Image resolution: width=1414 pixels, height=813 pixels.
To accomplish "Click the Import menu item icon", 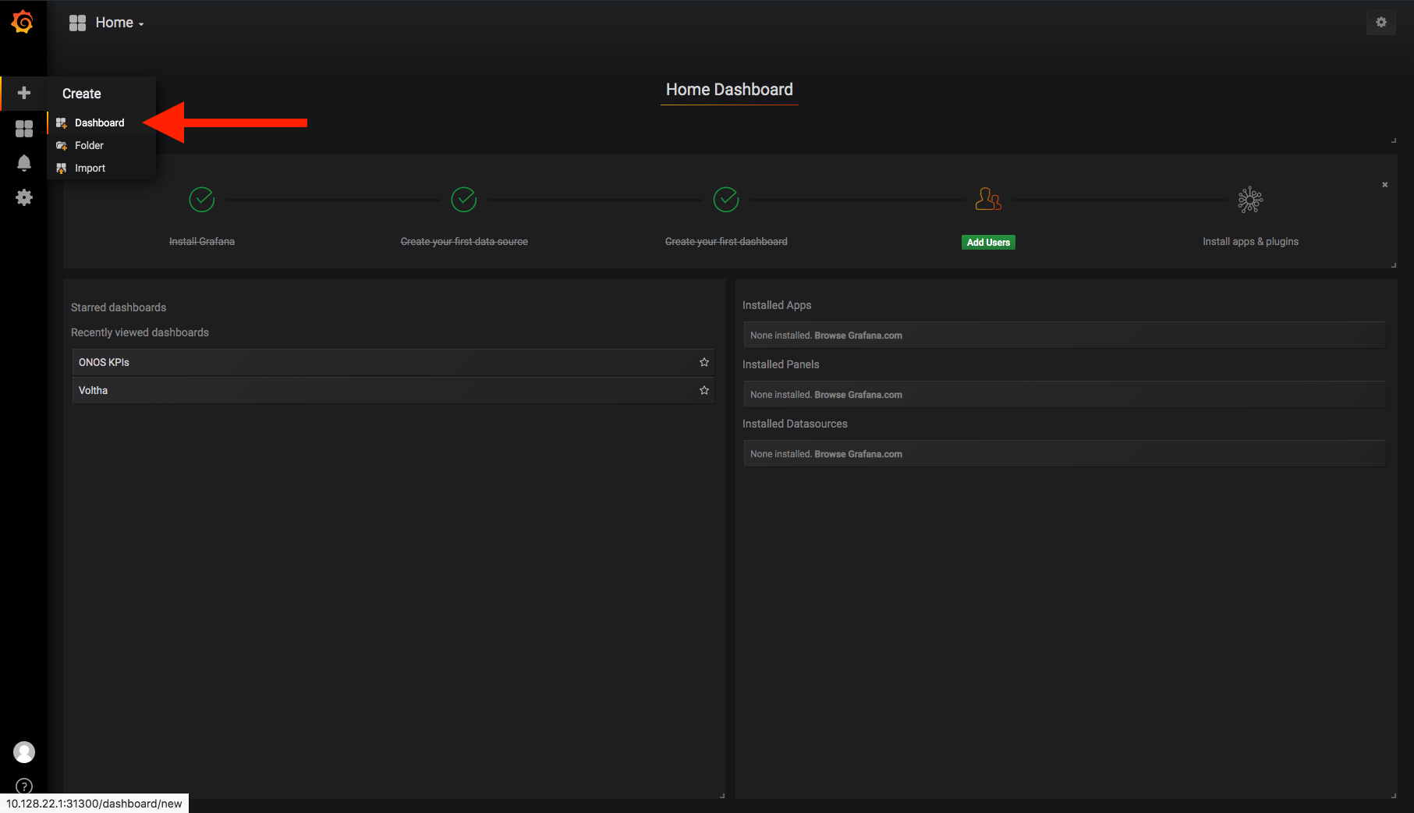I will [x=62, y=168].
